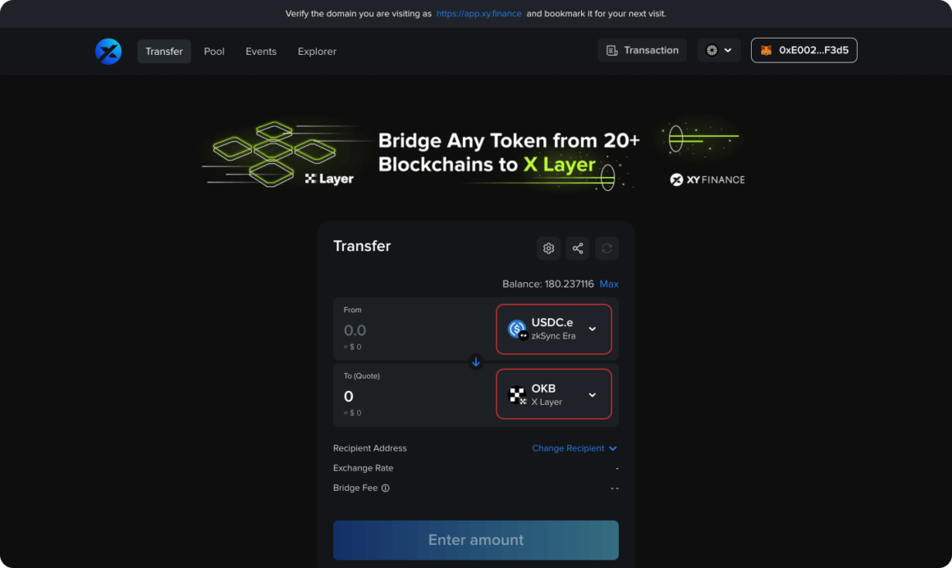Click the share icon on the Transfer card

[x=577, y=248]
